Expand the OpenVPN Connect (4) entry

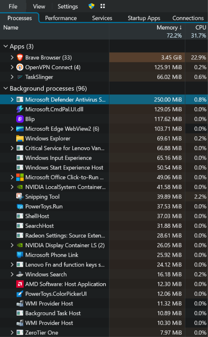tap(12, 67)
